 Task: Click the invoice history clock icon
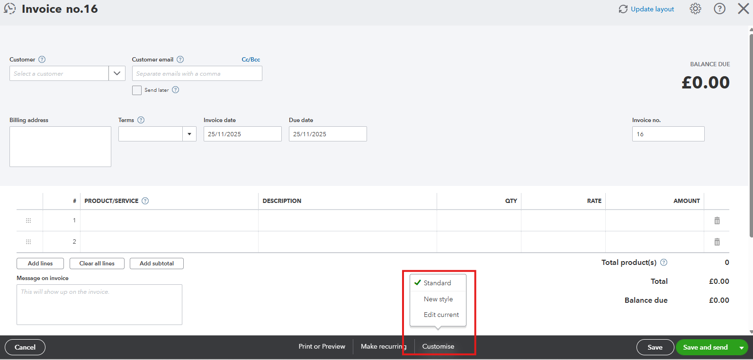tap(10, 9)
